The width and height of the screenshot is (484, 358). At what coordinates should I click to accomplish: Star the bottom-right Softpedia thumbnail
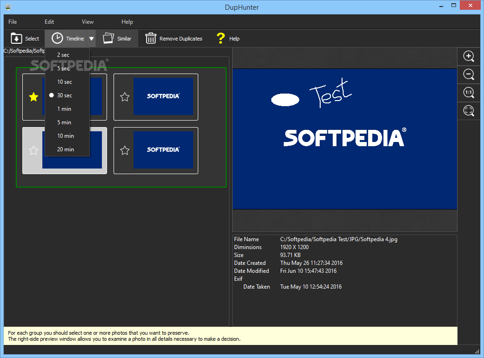[x=125, y=150]
